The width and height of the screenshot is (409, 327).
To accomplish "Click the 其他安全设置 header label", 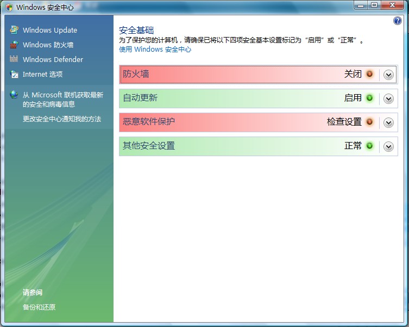I will (x=149, y=146).
